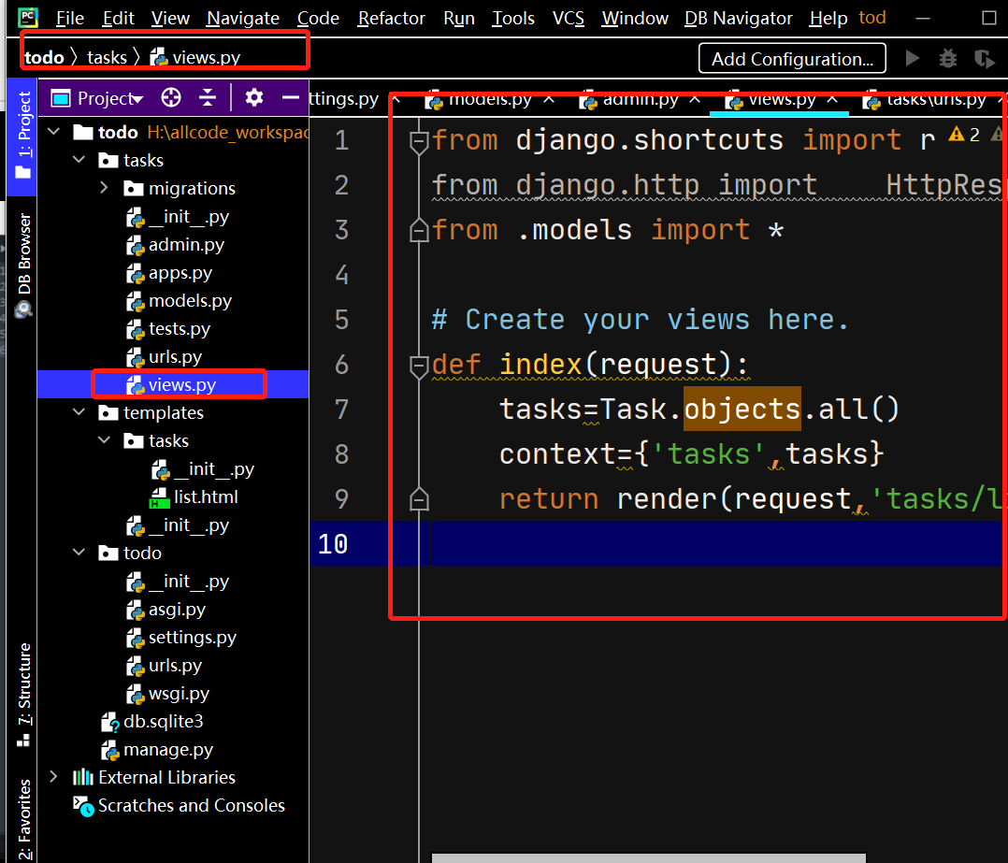Click the Run play icon

tap(913, 59)
